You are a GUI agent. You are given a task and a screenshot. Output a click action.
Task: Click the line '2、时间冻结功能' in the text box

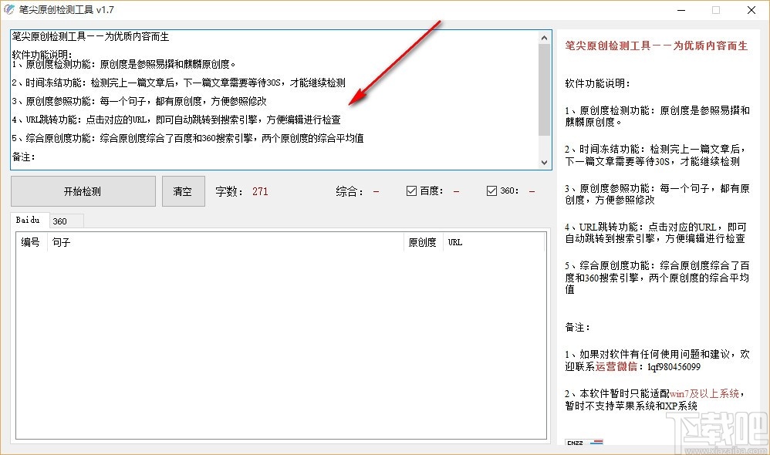[179, 83]
